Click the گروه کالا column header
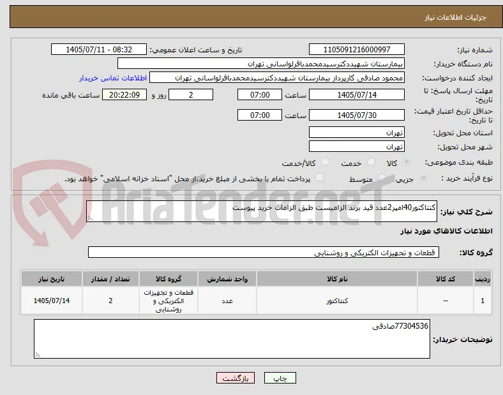This screenshot has width=503, height=395. [x=169, y=279]
